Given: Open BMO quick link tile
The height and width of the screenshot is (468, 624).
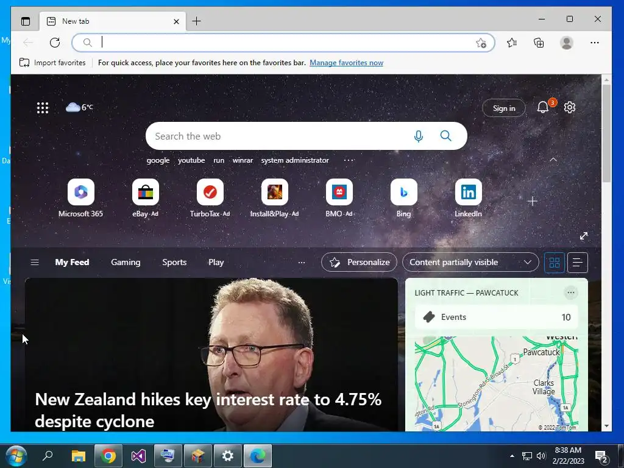Looking at the screenshot, I should point(339,198).
